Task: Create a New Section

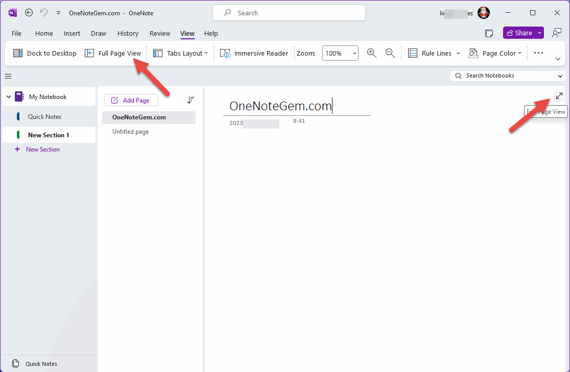Action: coord(37,149)
